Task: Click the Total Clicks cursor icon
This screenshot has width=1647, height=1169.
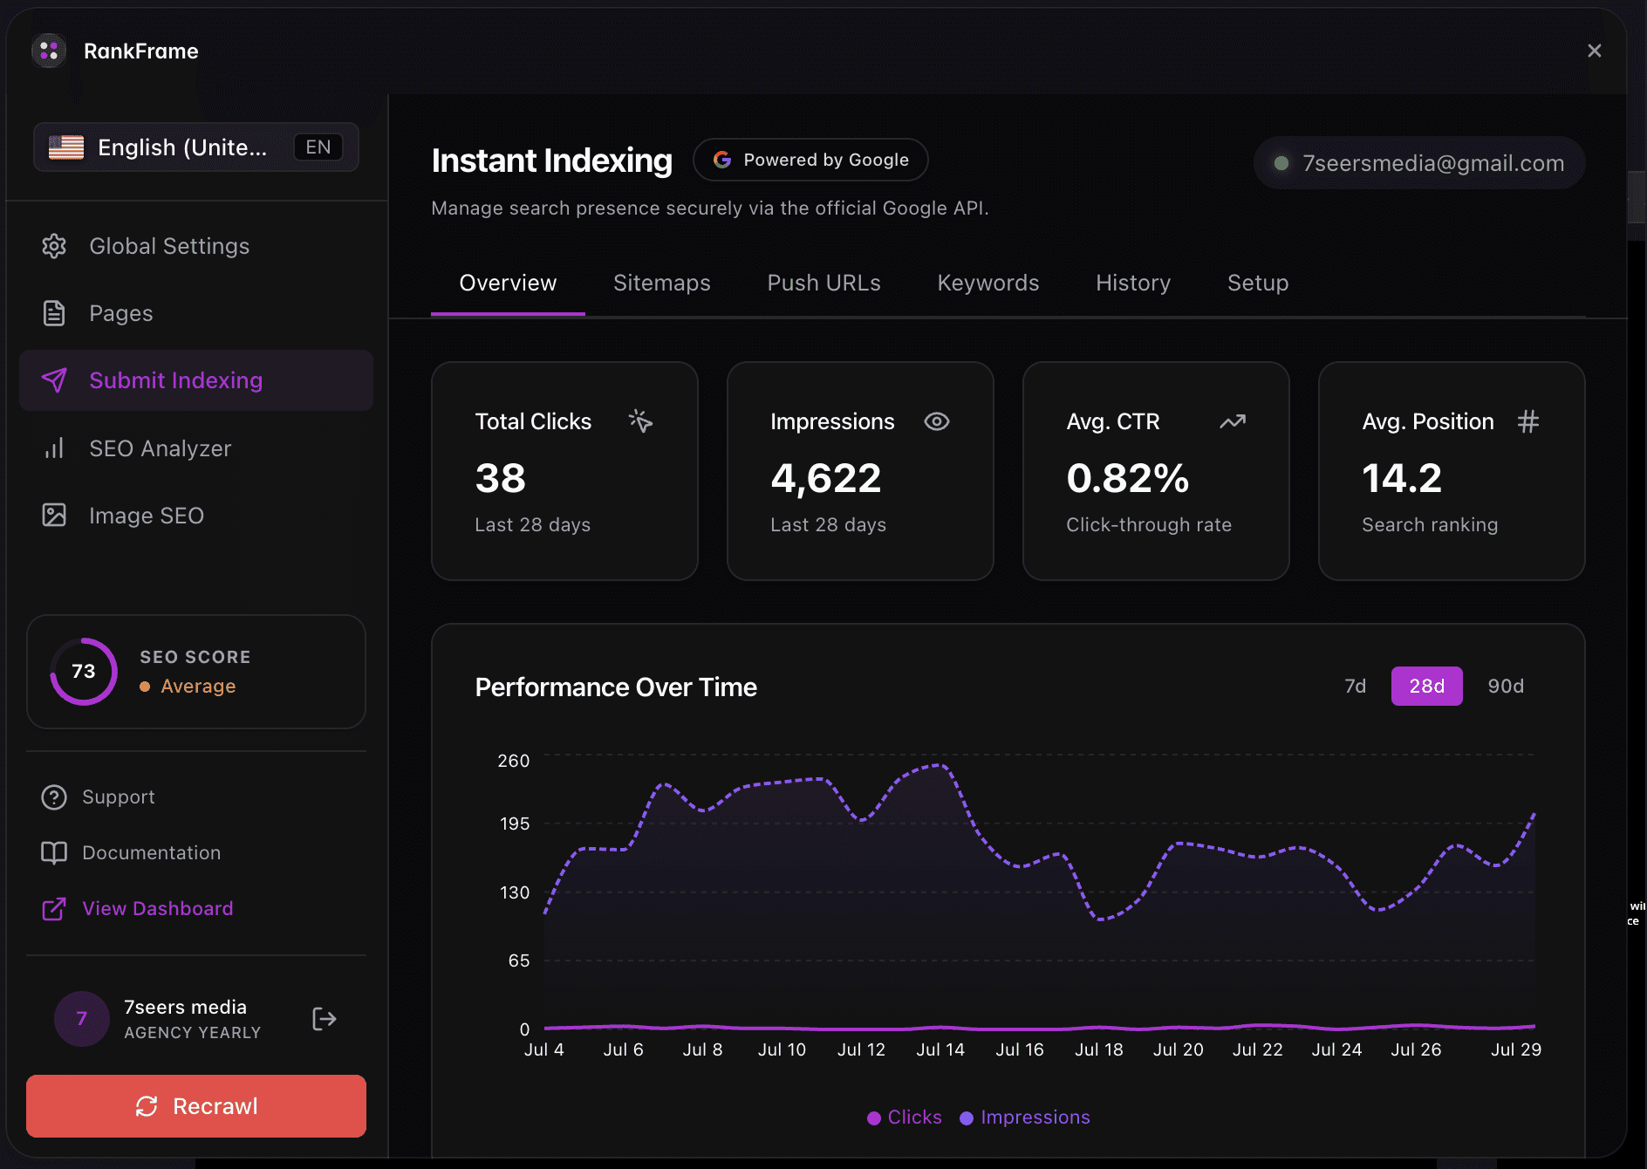Action: click(641, 421)
